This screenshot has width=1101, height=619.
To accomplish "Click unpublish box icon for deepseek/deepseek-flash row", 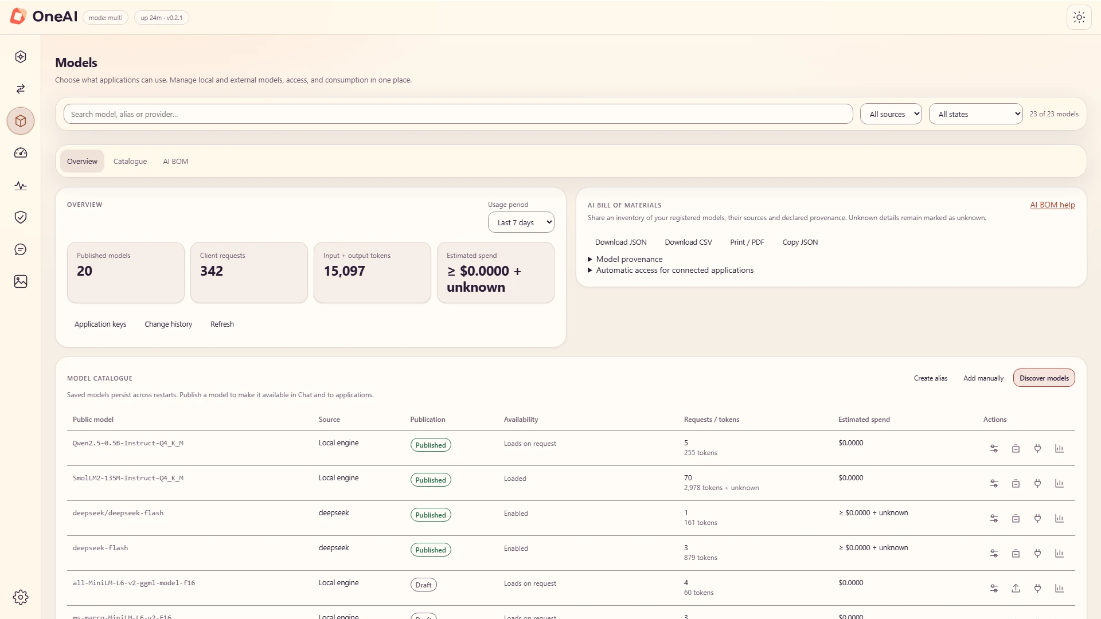I will coord(1016,519).
